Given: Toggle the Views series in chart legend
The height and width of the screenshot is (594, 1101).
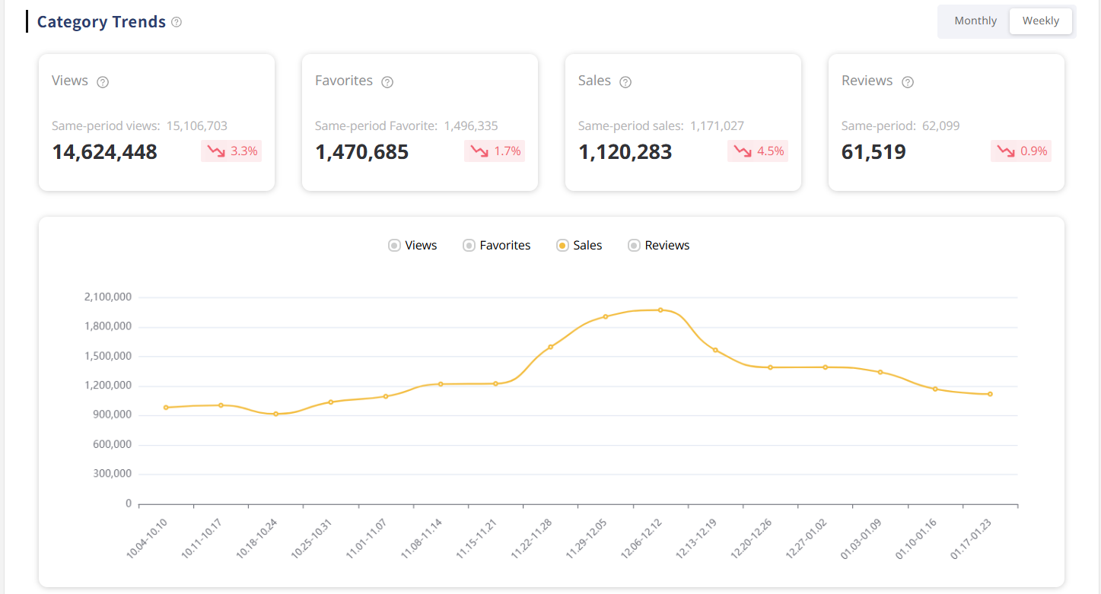Looking at the screenshot, I should pyautogui.click(x=412, y=246).
